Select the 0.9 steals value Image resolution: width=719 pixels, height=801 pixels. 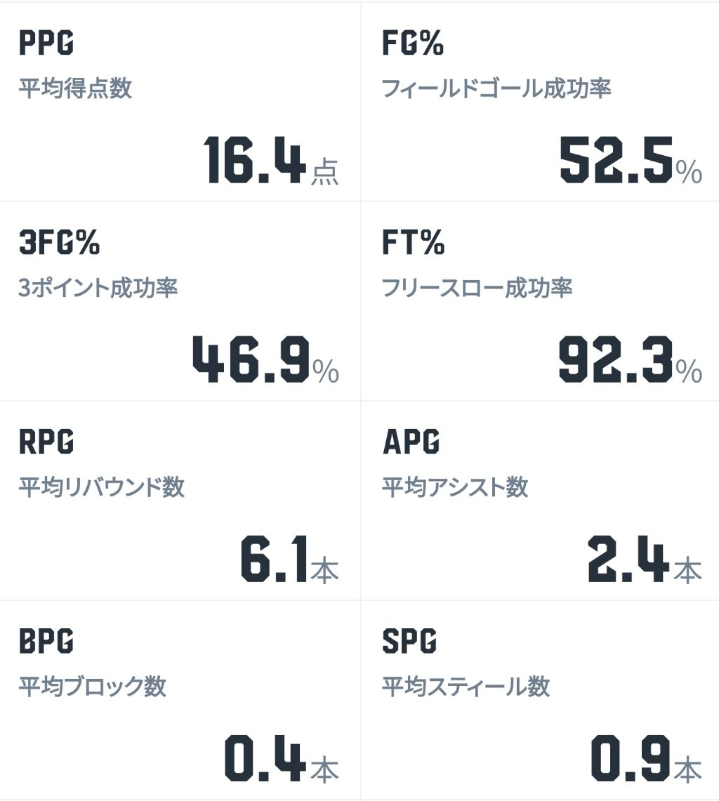(630, 759)
